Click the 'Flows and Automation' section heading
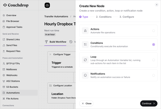 coord(13,58)
